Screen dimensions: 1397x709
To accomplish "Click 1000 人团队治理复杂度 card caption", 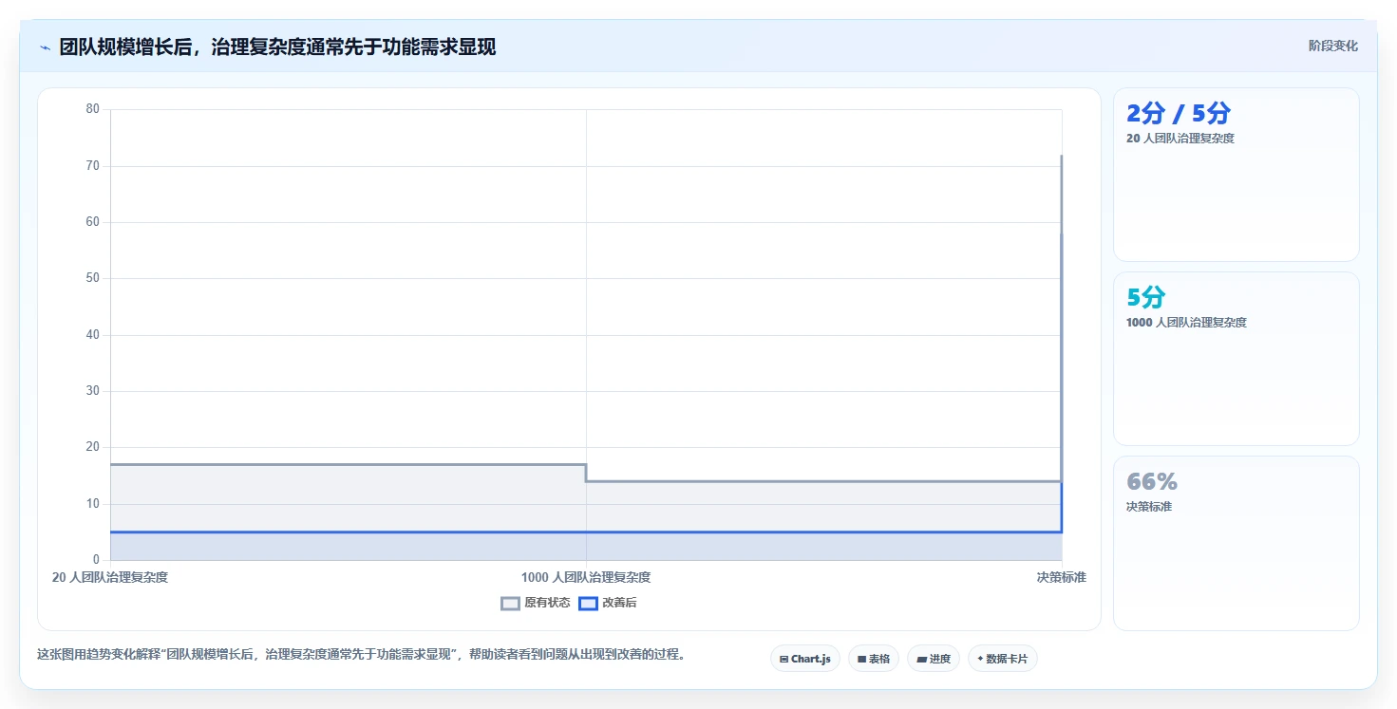I will pos(1186,323).
